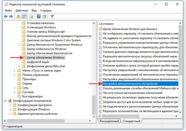The height and width of the screenshot is (131, 186).
Task: Click the Состояние column header
Action: [106, 24]
